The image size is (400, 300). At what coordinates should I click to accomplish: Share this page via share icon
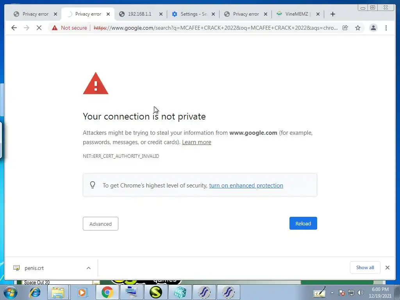(345, 28)
